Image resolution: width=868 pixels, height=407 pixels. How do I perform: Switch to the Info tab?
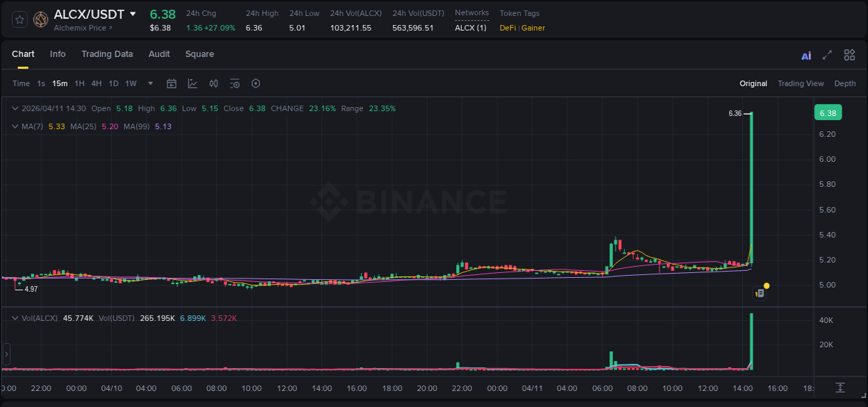pos(58,54)
